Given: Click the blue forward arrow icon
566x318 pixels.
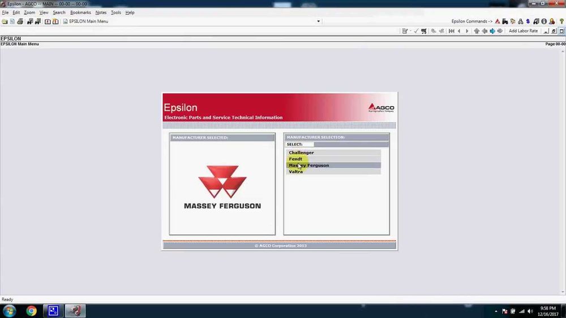Looking at the screenshot, I should [x=492, y=31].
